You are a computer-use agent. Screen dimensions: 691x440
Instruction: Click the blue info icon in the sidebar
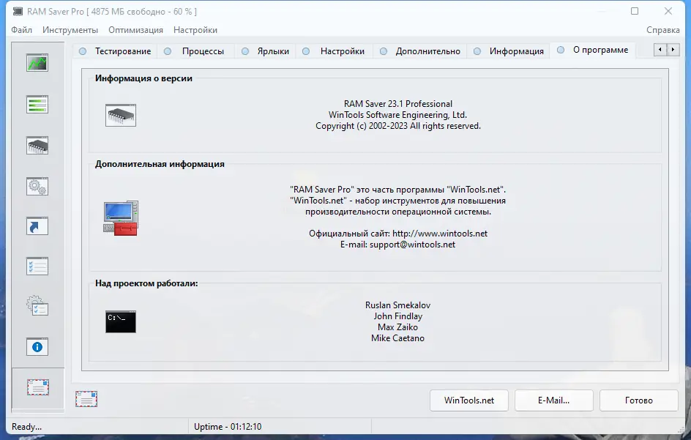37,346
